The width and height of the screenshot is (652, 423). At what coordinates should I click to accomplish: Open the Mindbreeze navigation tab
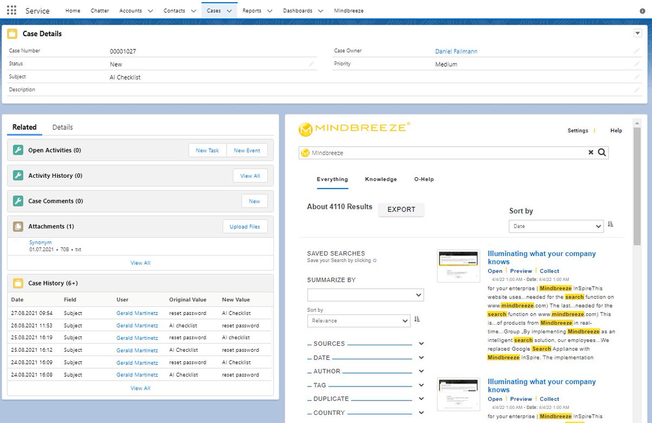349,11
